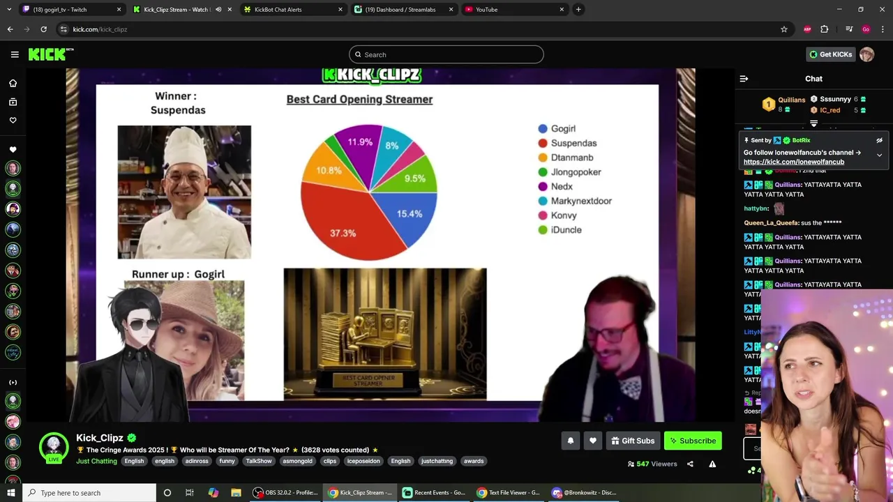The height and width of the screenshot is (502, 893).
Task: Toggle follow heart for Kick_Clipz
Action: pyautogui.click(x=593, y=441)
